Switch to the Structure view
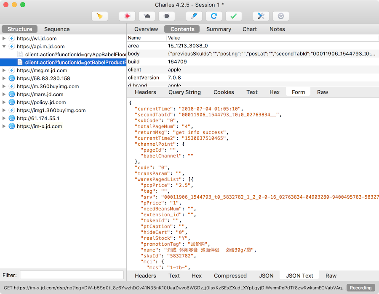Viewport: 379px width, 294px height. pos(19,29)
